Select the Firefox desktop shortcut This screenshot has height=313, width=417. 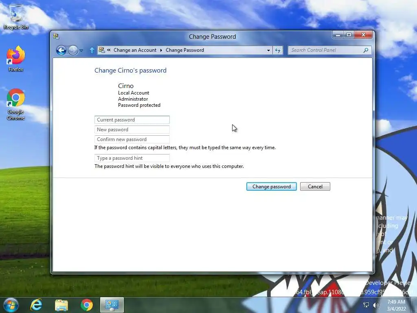pyautogui.click(x=16, y=59)
